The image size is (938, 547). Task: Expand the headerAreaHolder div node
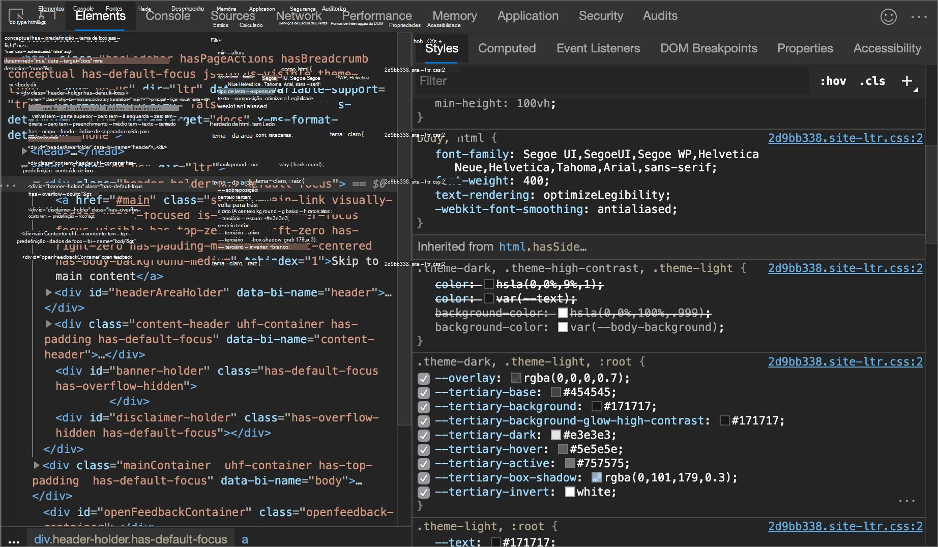click(49, 292)
